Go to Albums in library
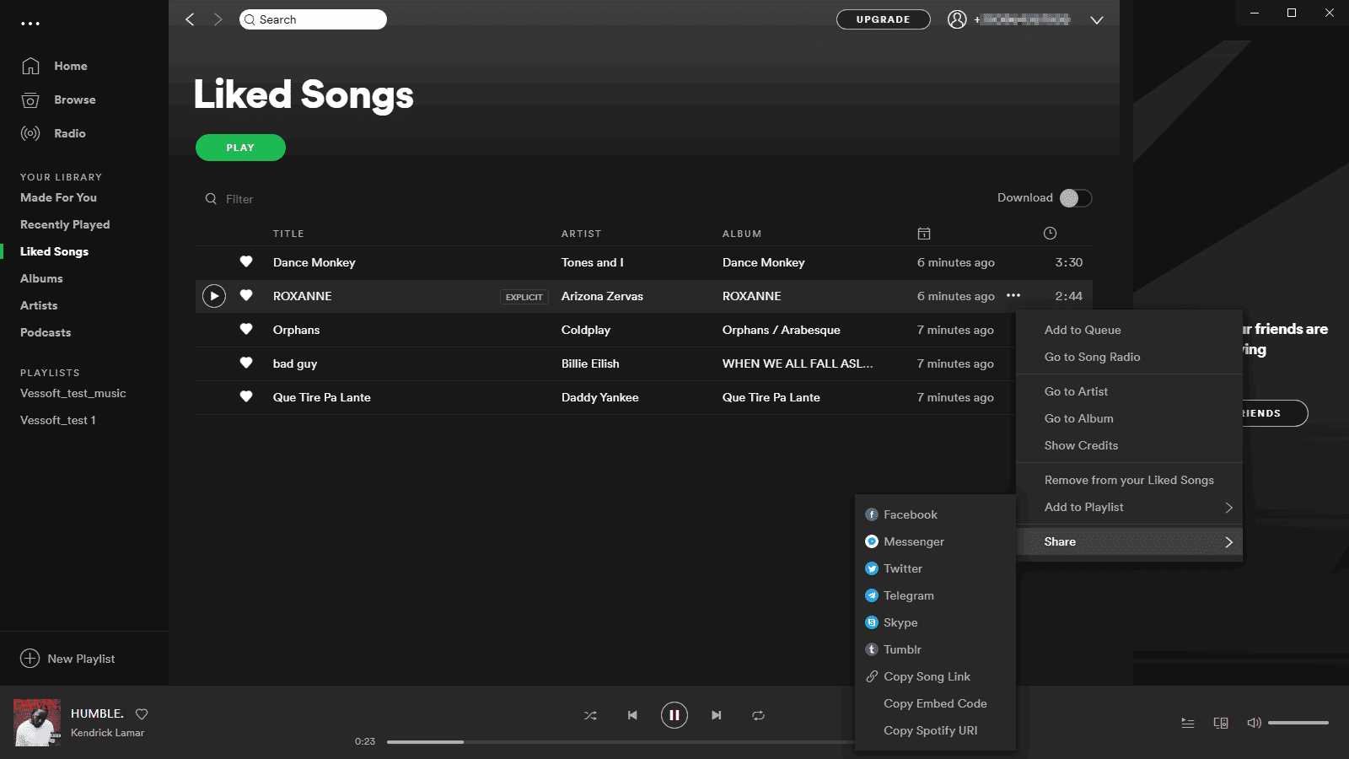The width and height of the screenshot is (1349, 759). [41, 278]
